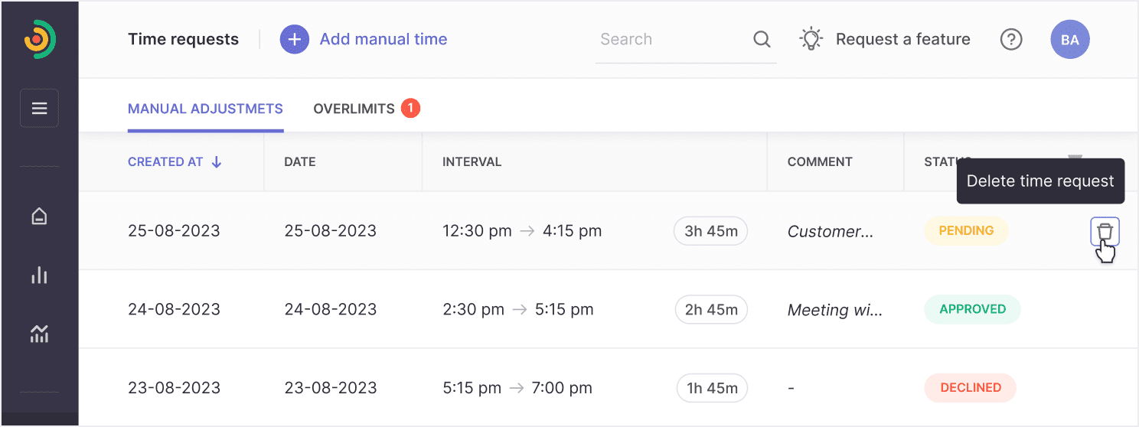The width and height of the screenshot is (1139, 427).
Task: Click the sort arrow beside Created At
Action: (217, 161)
